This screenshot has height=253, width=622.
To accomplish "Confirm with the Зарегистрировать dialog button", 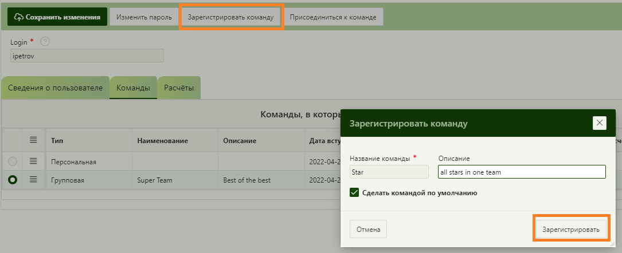I will click(x=570, y=230).
